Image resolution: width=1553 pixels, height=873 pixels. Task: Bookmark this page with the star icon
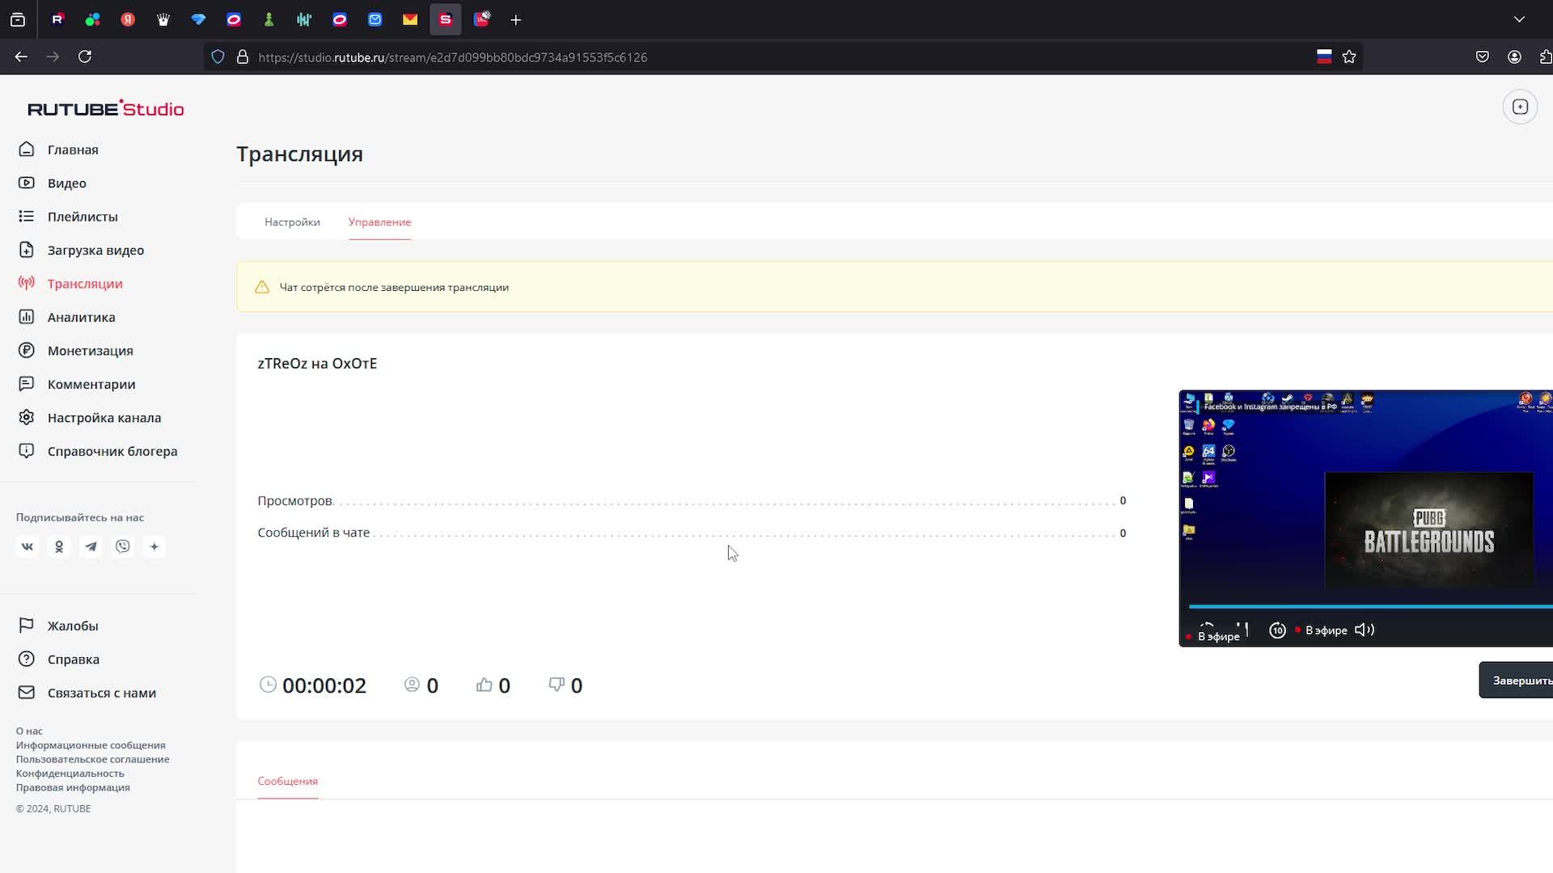[x=1349, y=57]
